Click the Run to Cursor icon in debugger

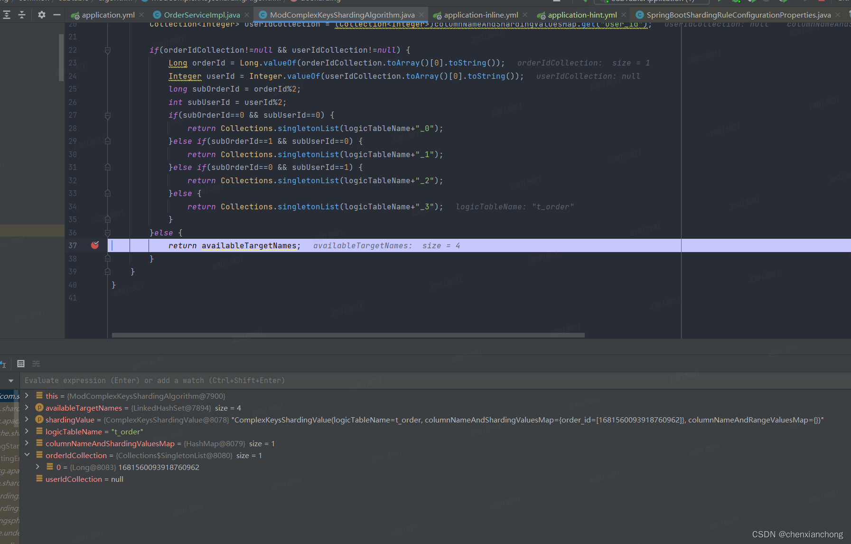(x=3, y=364)
